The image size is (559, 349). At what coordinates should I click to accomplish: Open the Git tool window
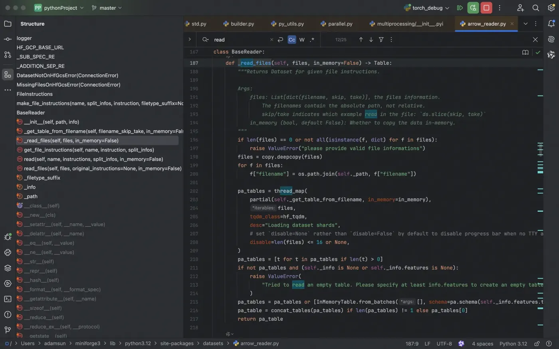coord(8,330)
